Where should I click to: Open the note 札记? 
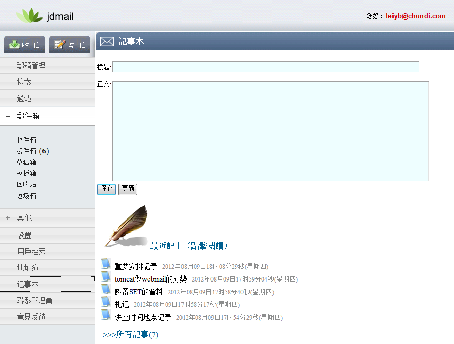pos(122,305)
